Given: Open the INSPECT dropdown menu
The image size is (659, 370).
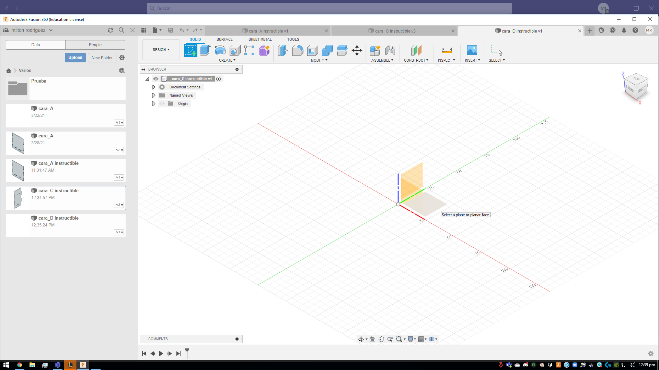Looking at the screenshot, I should point(446,60).
